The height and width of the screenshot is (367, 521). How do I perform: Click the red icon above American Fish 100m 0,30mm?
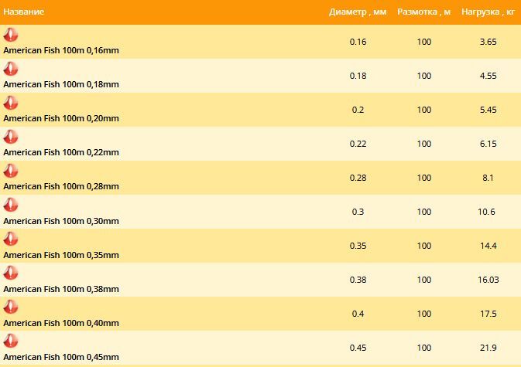(11, 205)
